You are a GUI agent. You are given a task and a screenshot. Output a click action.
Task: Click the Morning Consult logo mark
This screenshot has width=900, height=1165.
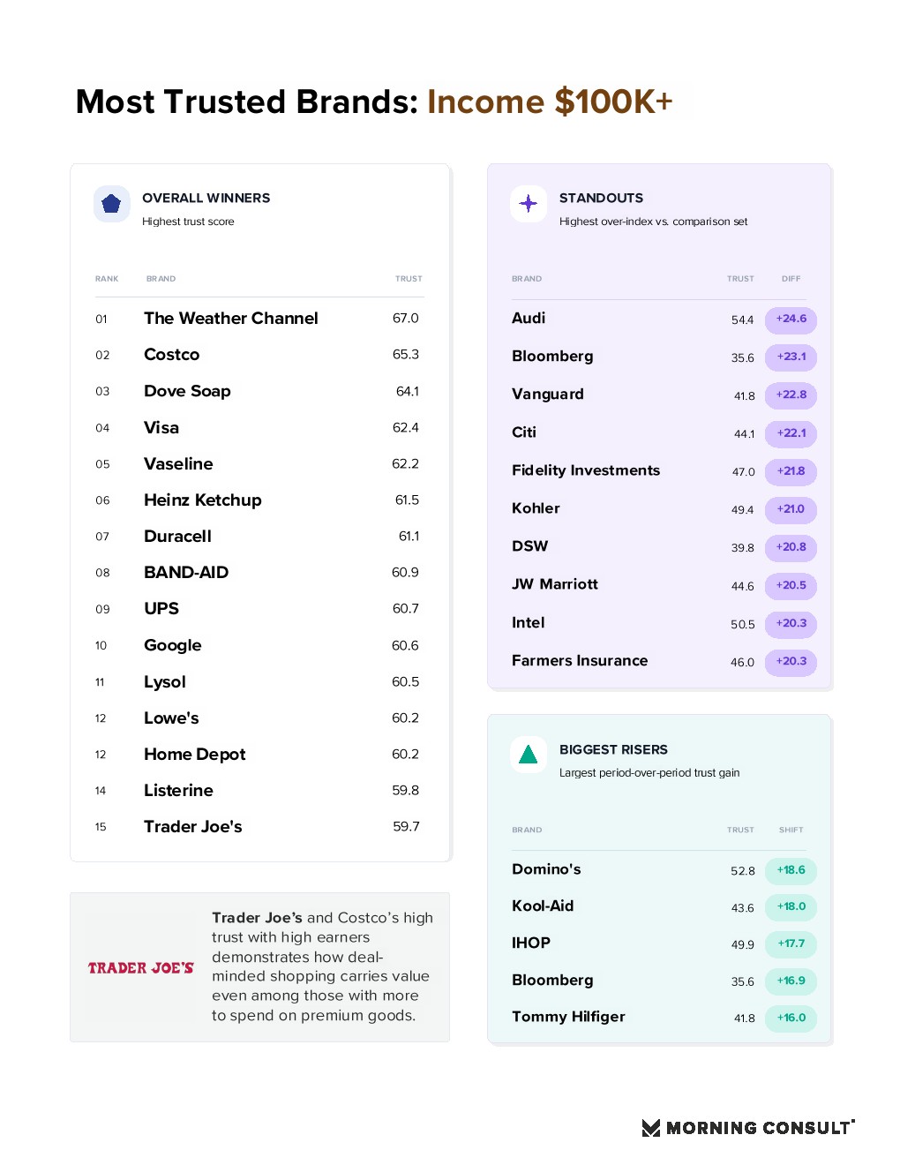[651, 1128]
